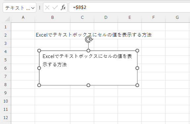Select row 2 header

[x=6, y=35]
